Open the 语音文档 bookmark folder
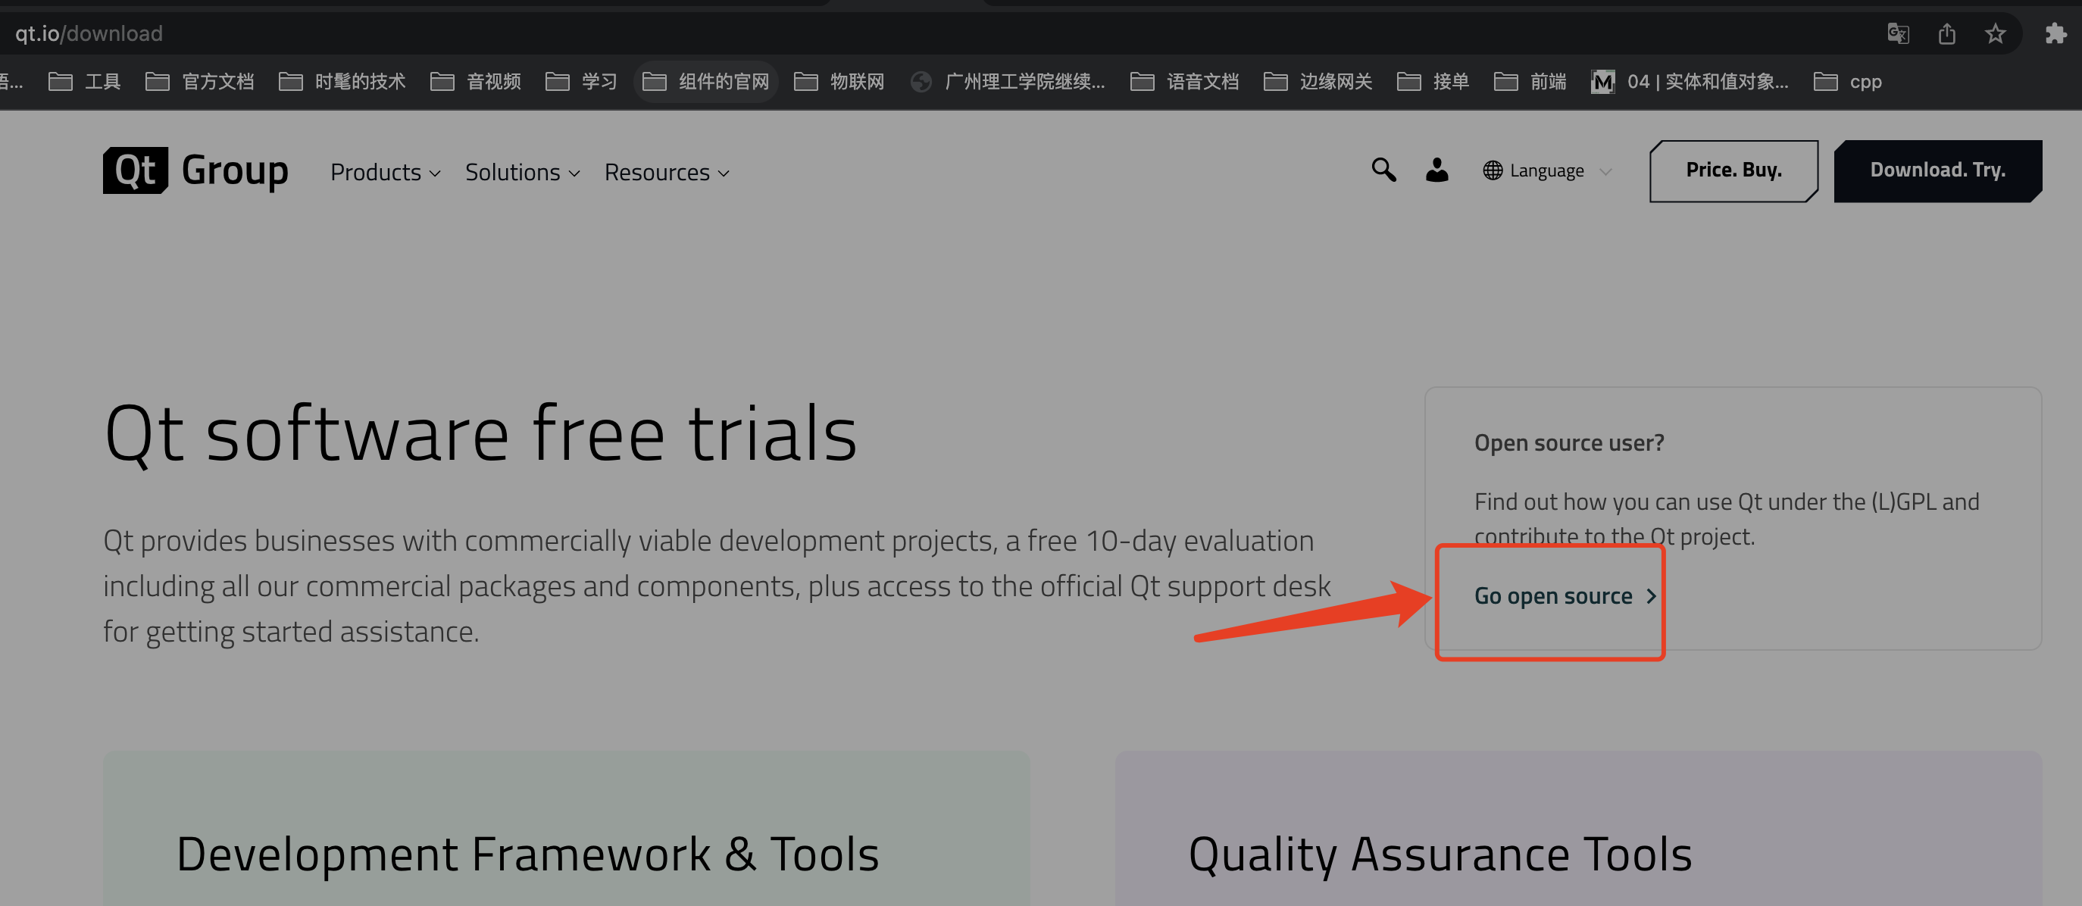Image resolution: width=2082 pixels, height=906 pixels. 1184,82
